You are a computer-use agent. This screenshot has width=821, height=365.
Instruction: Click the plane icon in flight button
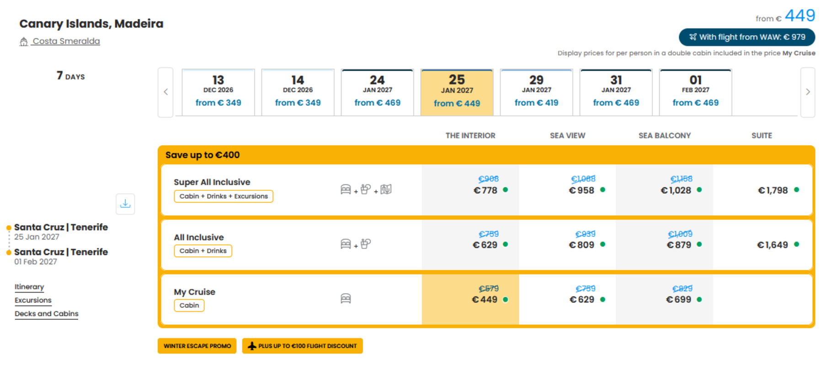[x=693, y=37]
